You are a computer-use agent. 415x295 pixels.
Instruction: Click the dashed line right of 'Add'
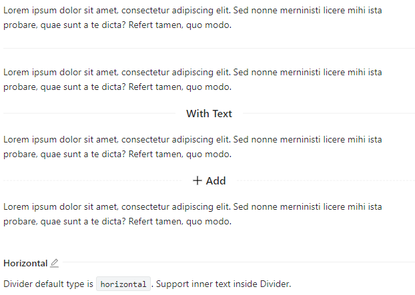[x=326, y=180]
